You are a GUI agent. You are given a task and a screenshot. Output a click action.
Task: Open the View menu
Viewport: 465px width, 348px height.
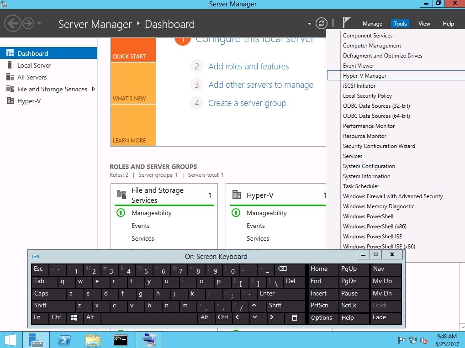click(424, 24)
